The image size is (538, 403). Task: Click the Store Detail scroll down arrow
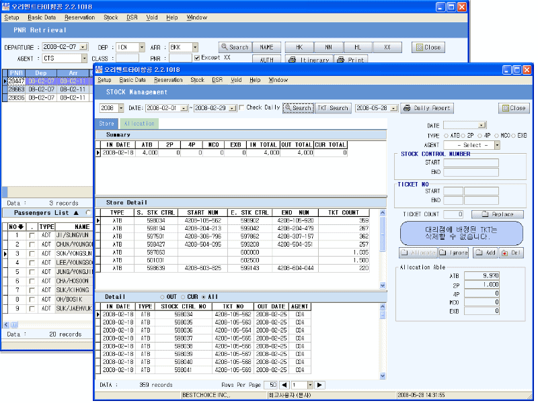(383, 285)
